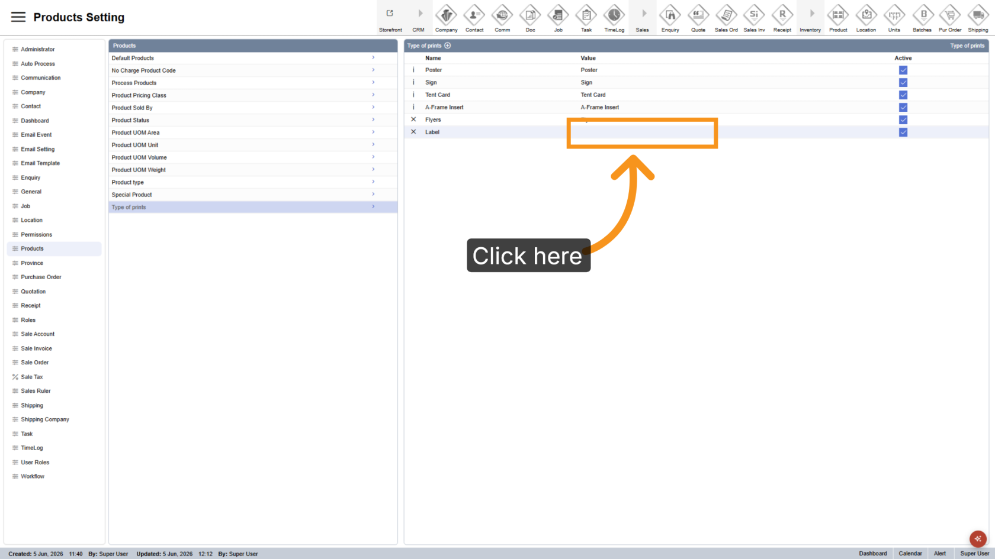
Task: Toggle Active checkbox for Sign
Action: point(903,82)
